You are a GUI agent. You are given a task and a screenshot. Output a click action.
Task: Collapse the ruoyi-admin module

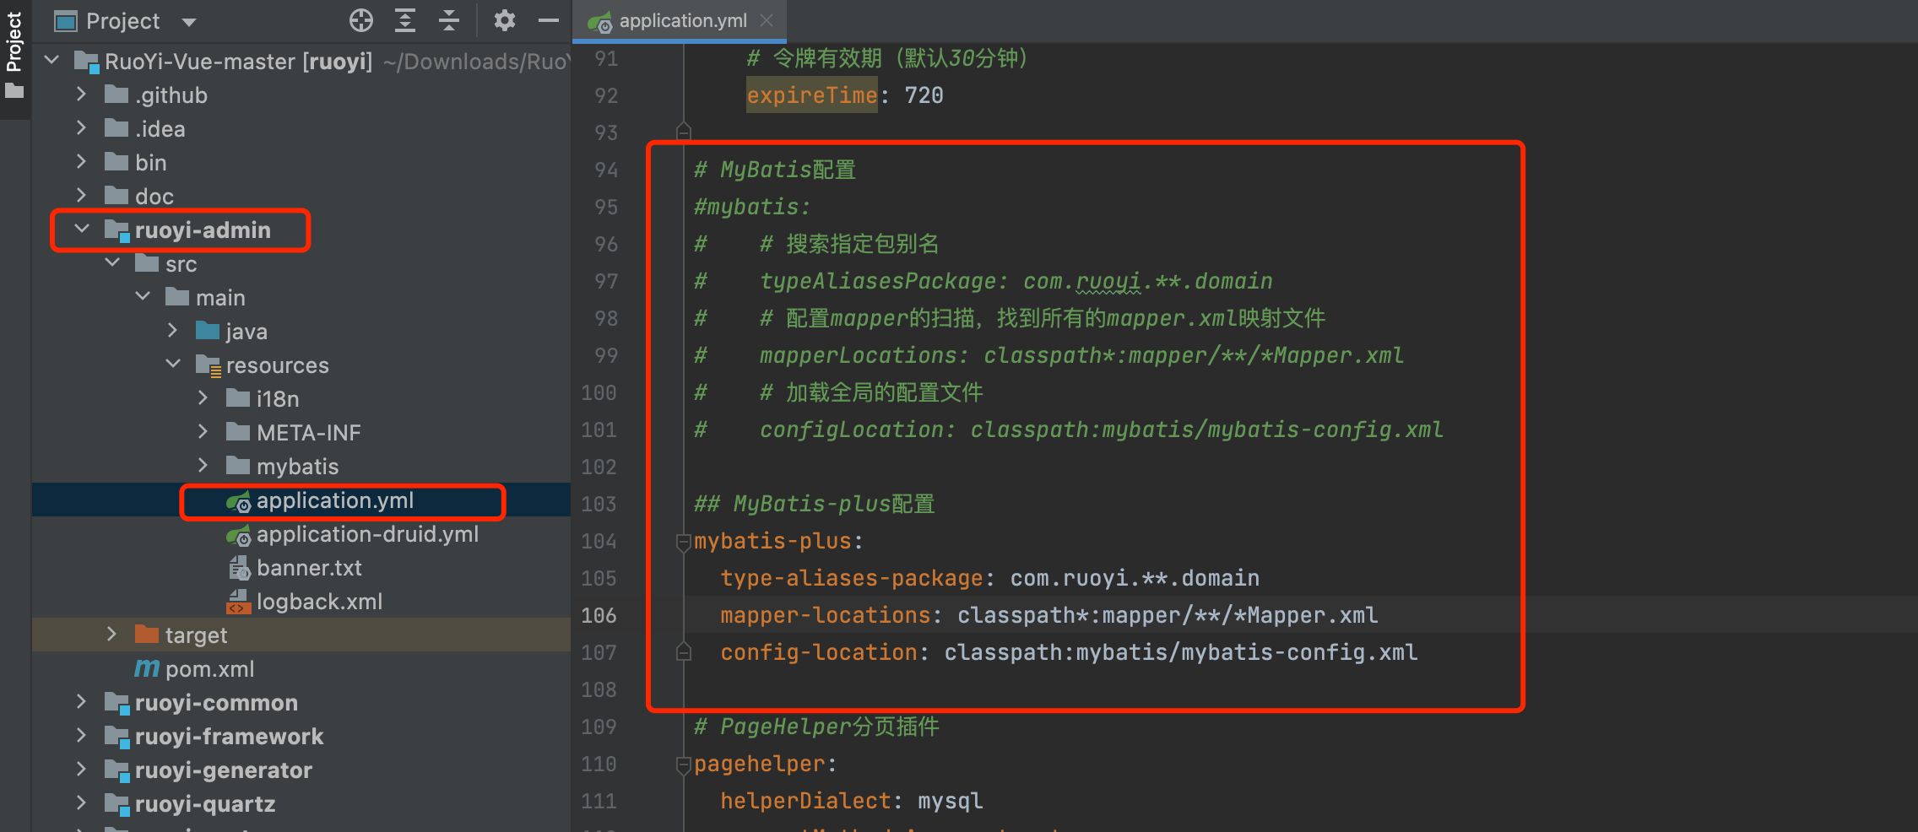pyautogui.click(x=82, y=230)
